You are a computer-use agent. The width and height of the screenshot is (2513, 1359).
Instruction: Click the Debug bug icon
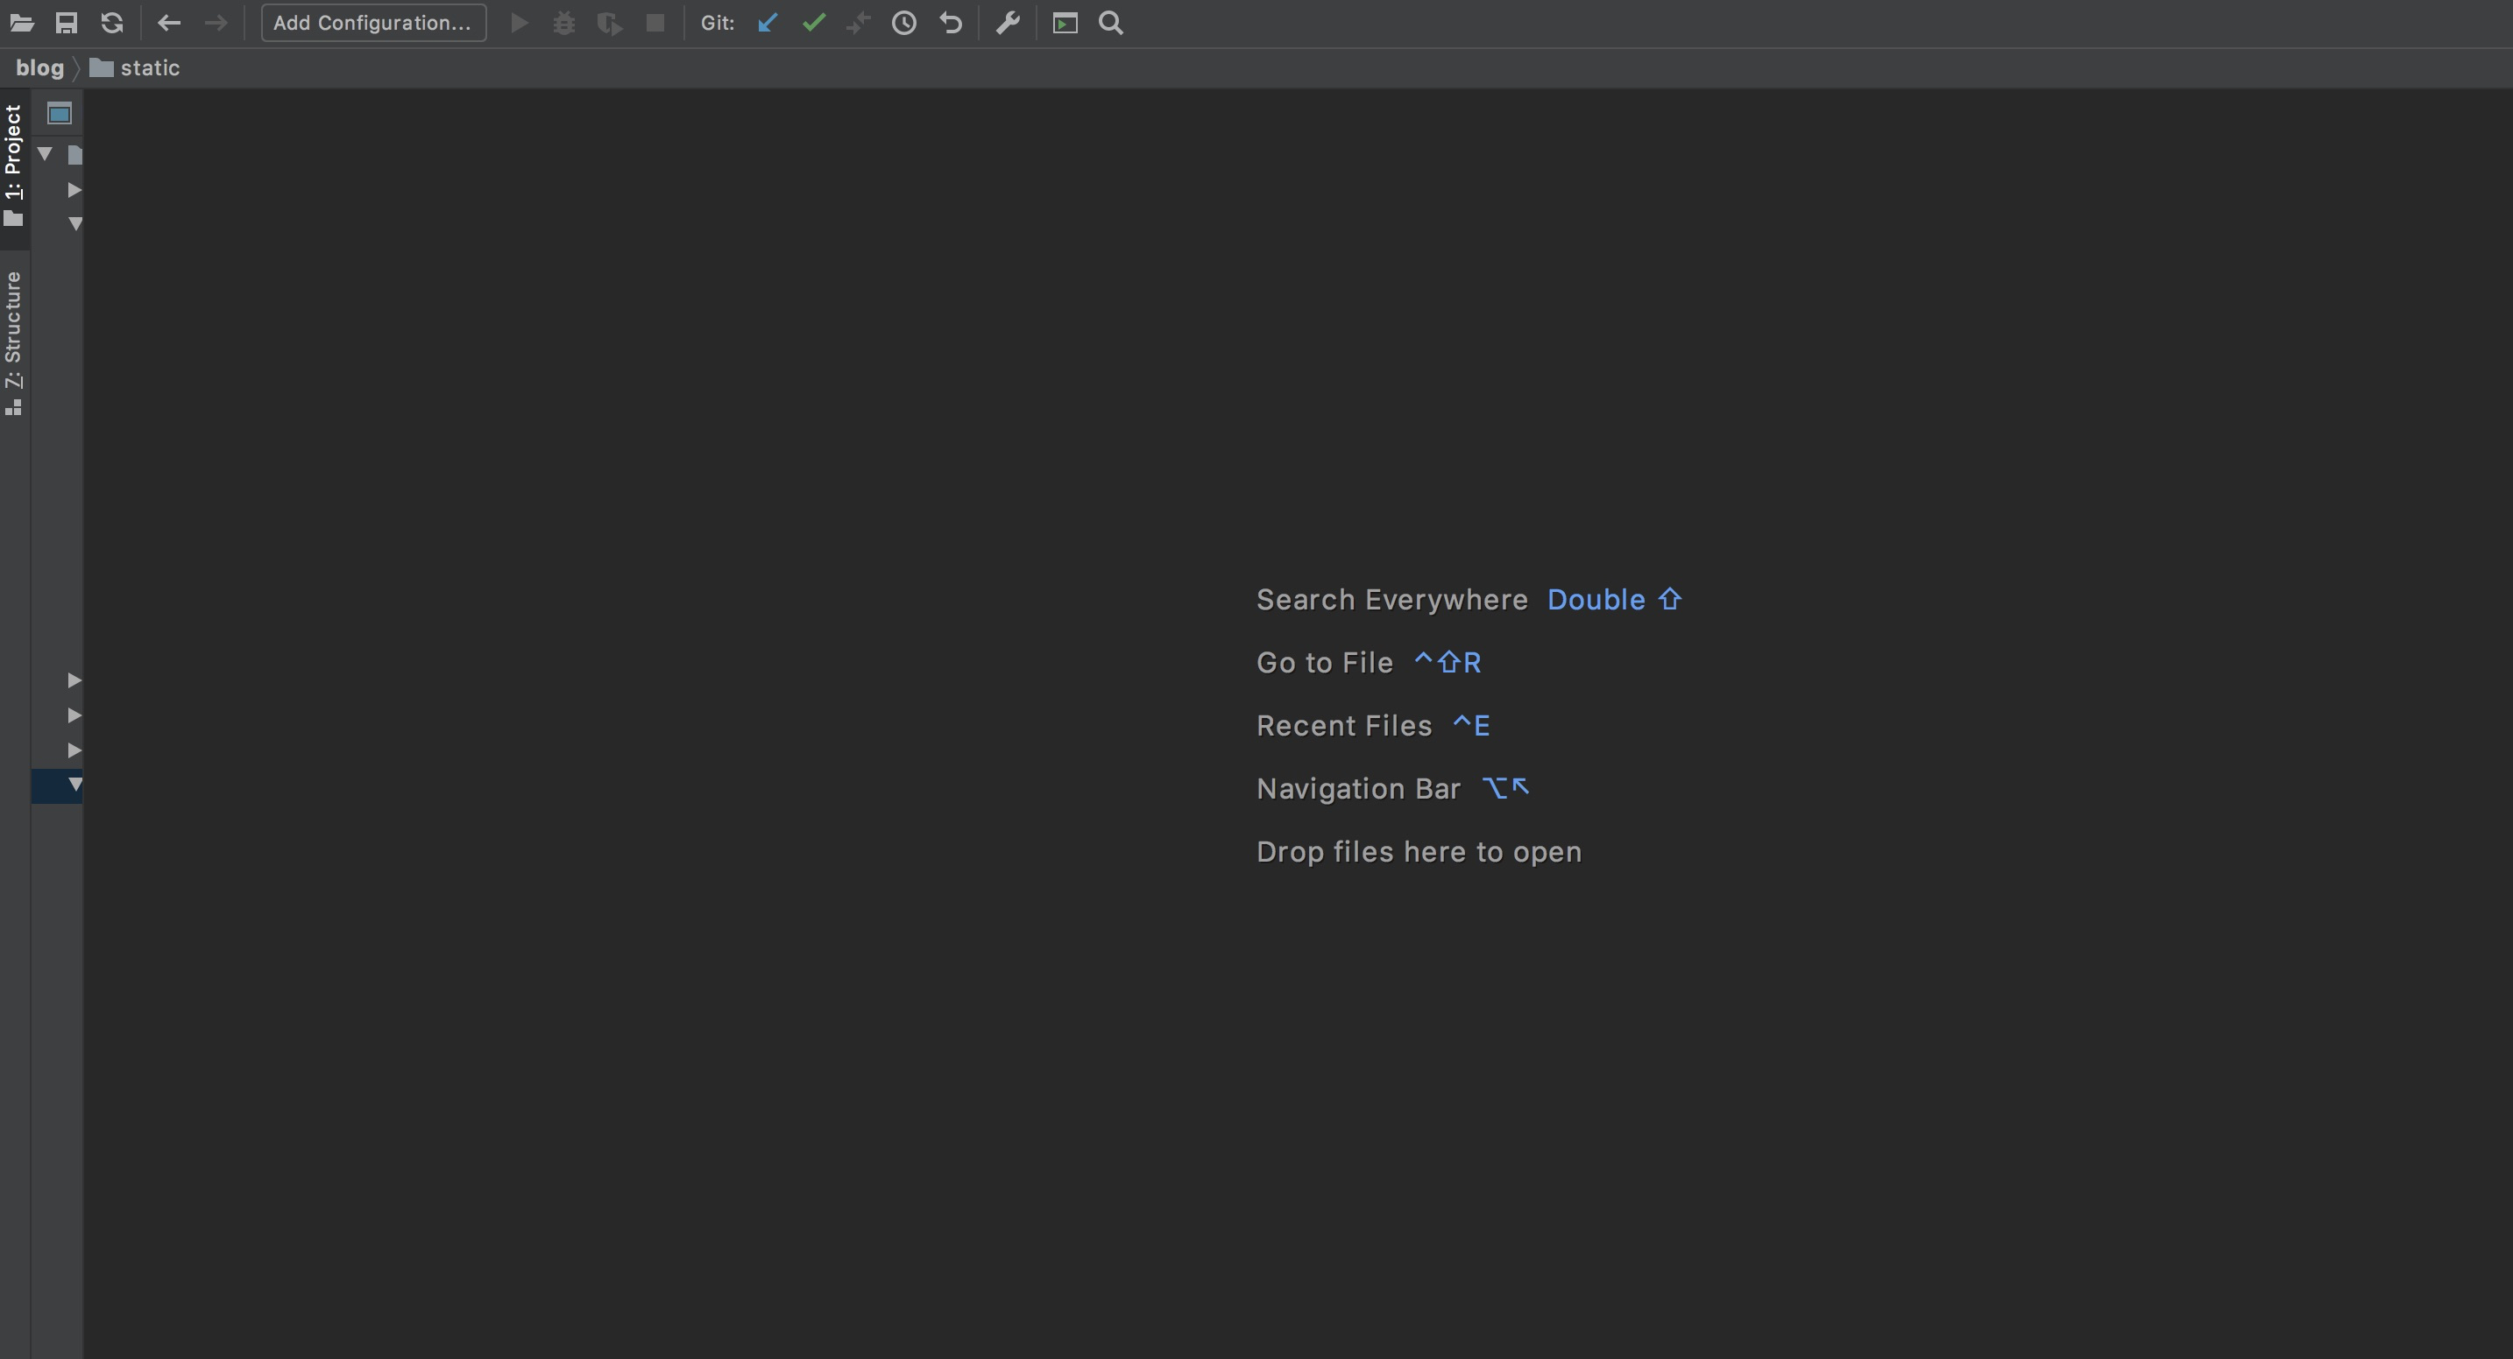pyautogui.click(x=564, y=23)
